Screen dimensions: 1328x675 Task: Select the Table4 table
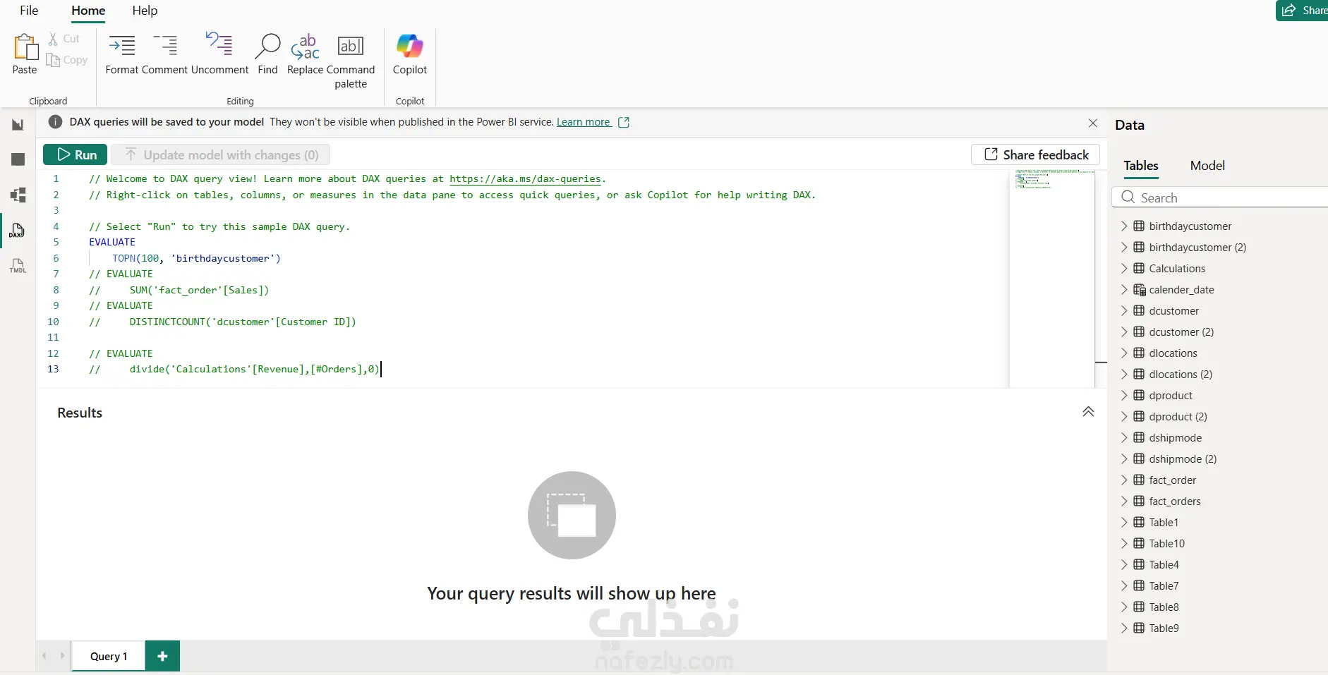[x=1164, y=564]
